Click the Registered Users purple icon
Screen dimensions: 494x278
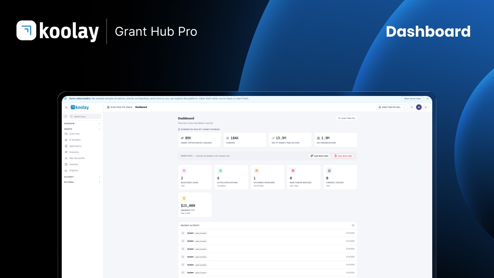(184, 171)
